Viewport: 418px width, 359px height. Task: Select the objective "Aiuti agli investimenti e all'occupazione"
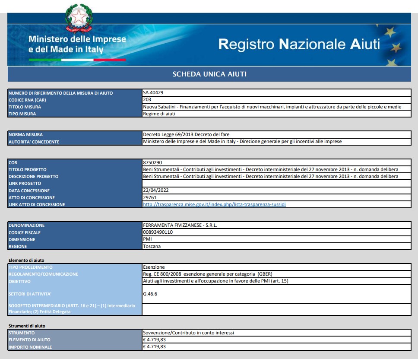pyautogui.click(x=215, y=281)
